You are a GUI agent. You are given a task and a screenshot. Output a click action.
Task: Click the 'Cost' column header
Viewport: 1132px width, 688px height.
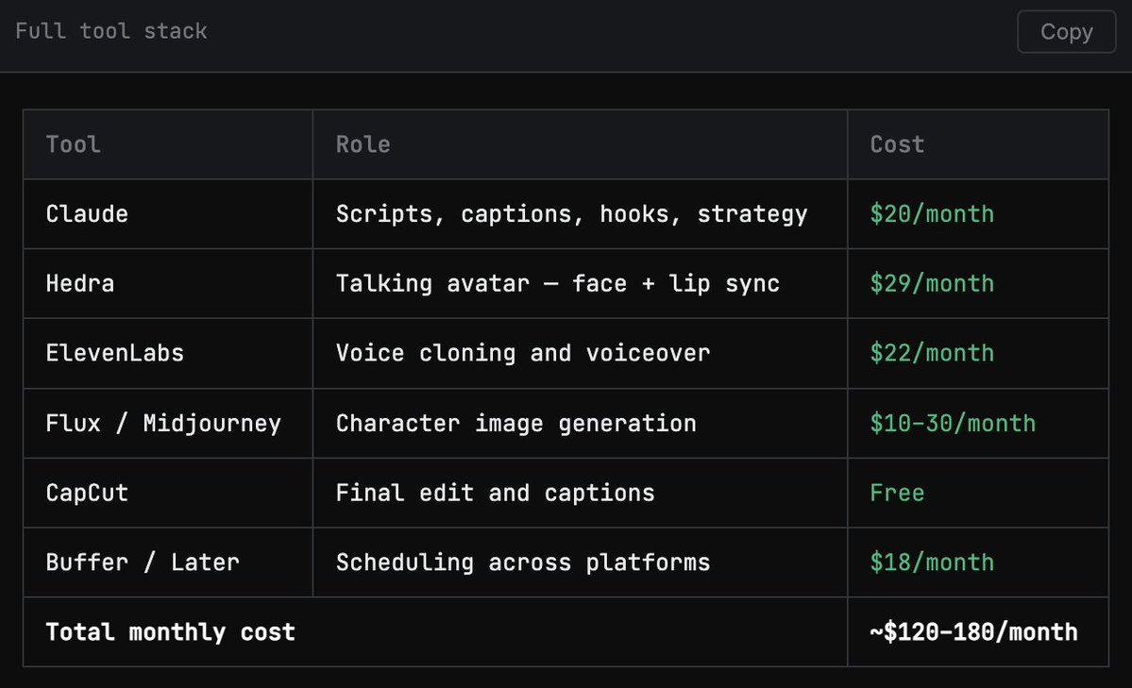[x=977, y=144]
